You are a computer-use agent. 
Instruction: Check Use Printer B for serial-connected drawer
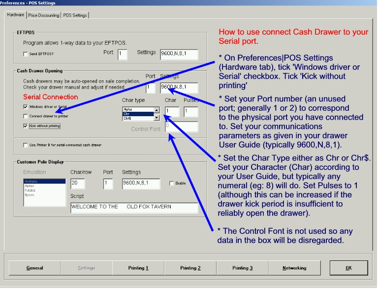pyautogui.click(x=26, y=145)
